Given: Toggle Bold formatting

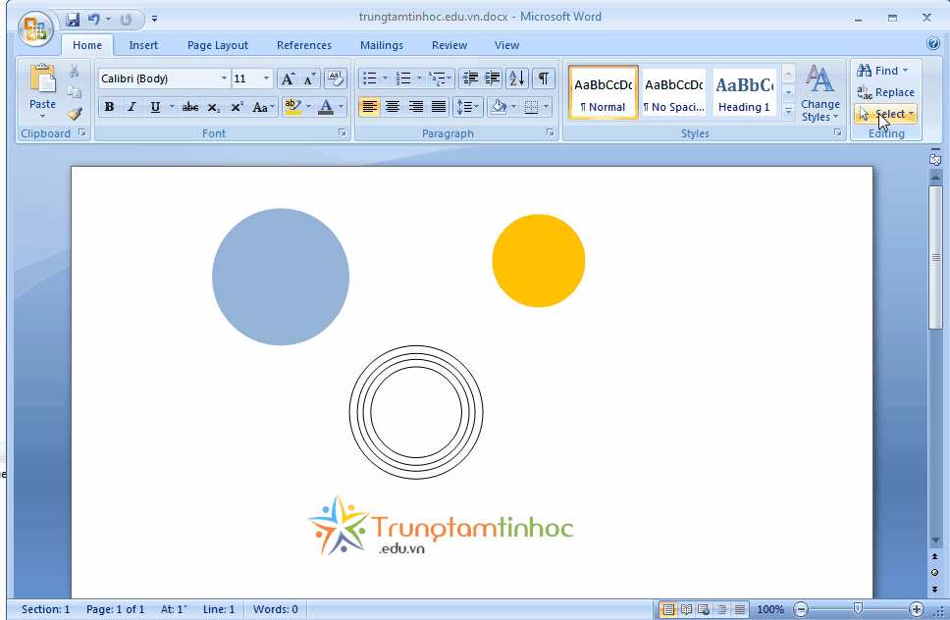Looking at the screenshot, I should (109, 107).
